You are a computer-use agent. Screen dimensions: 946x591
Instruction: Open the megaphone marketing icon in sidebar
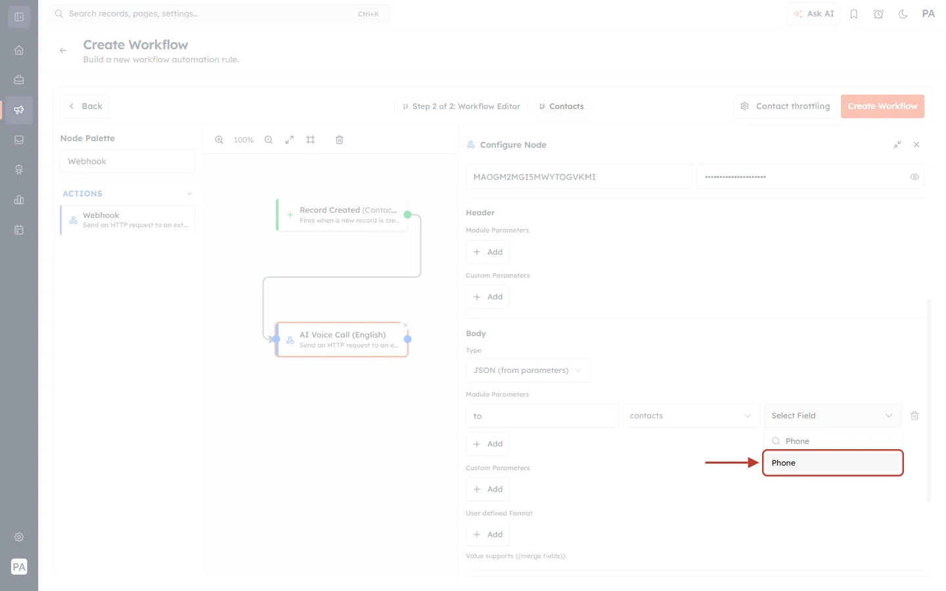click(x=19, y=110)
